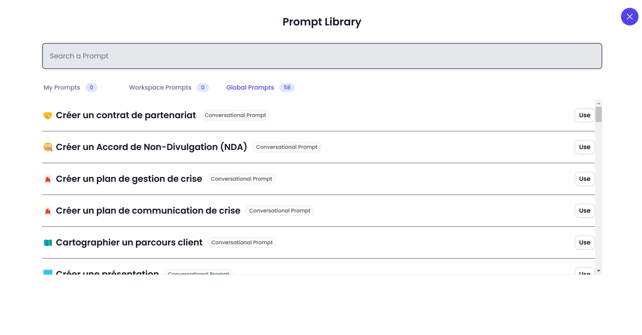The image size is (642, 335).
Task: Select the Global Prompts tab
Action: [x=250, y=87]
